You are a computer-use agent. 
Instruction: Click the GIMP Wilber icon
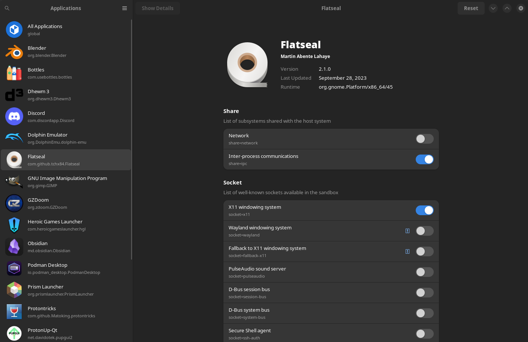14,181
